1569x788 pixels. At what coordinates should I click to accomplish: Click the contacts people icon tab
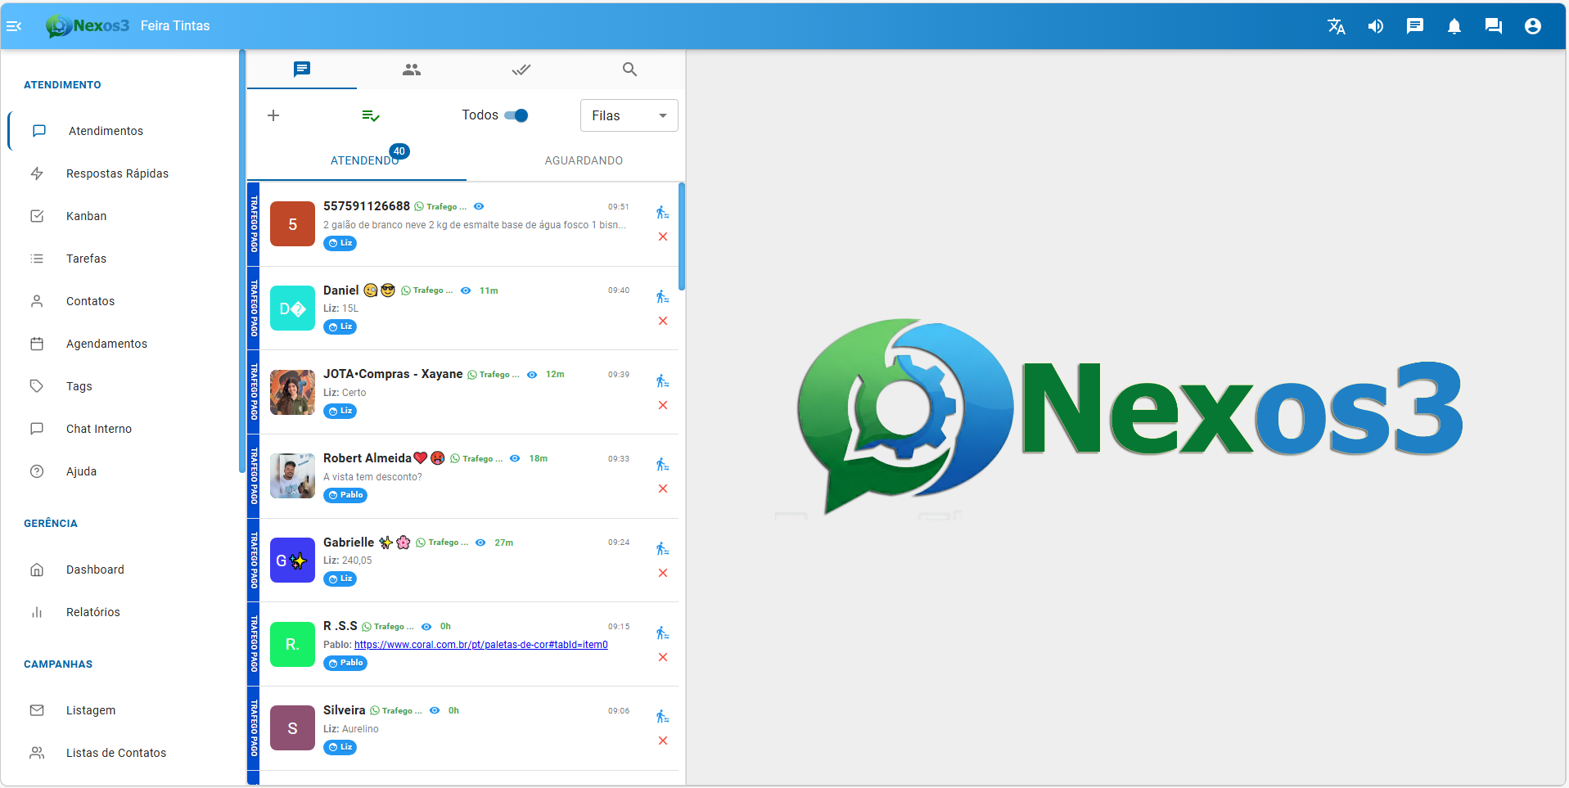pyautogui.click(x=411, y=70)
